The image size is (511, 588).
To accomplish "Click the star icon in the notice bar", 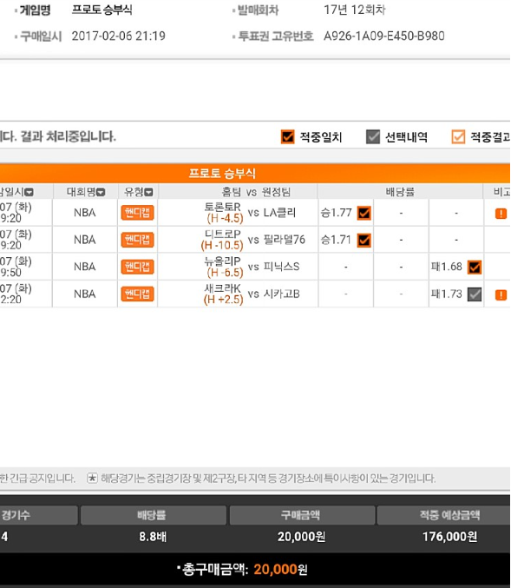I will 92,478.
